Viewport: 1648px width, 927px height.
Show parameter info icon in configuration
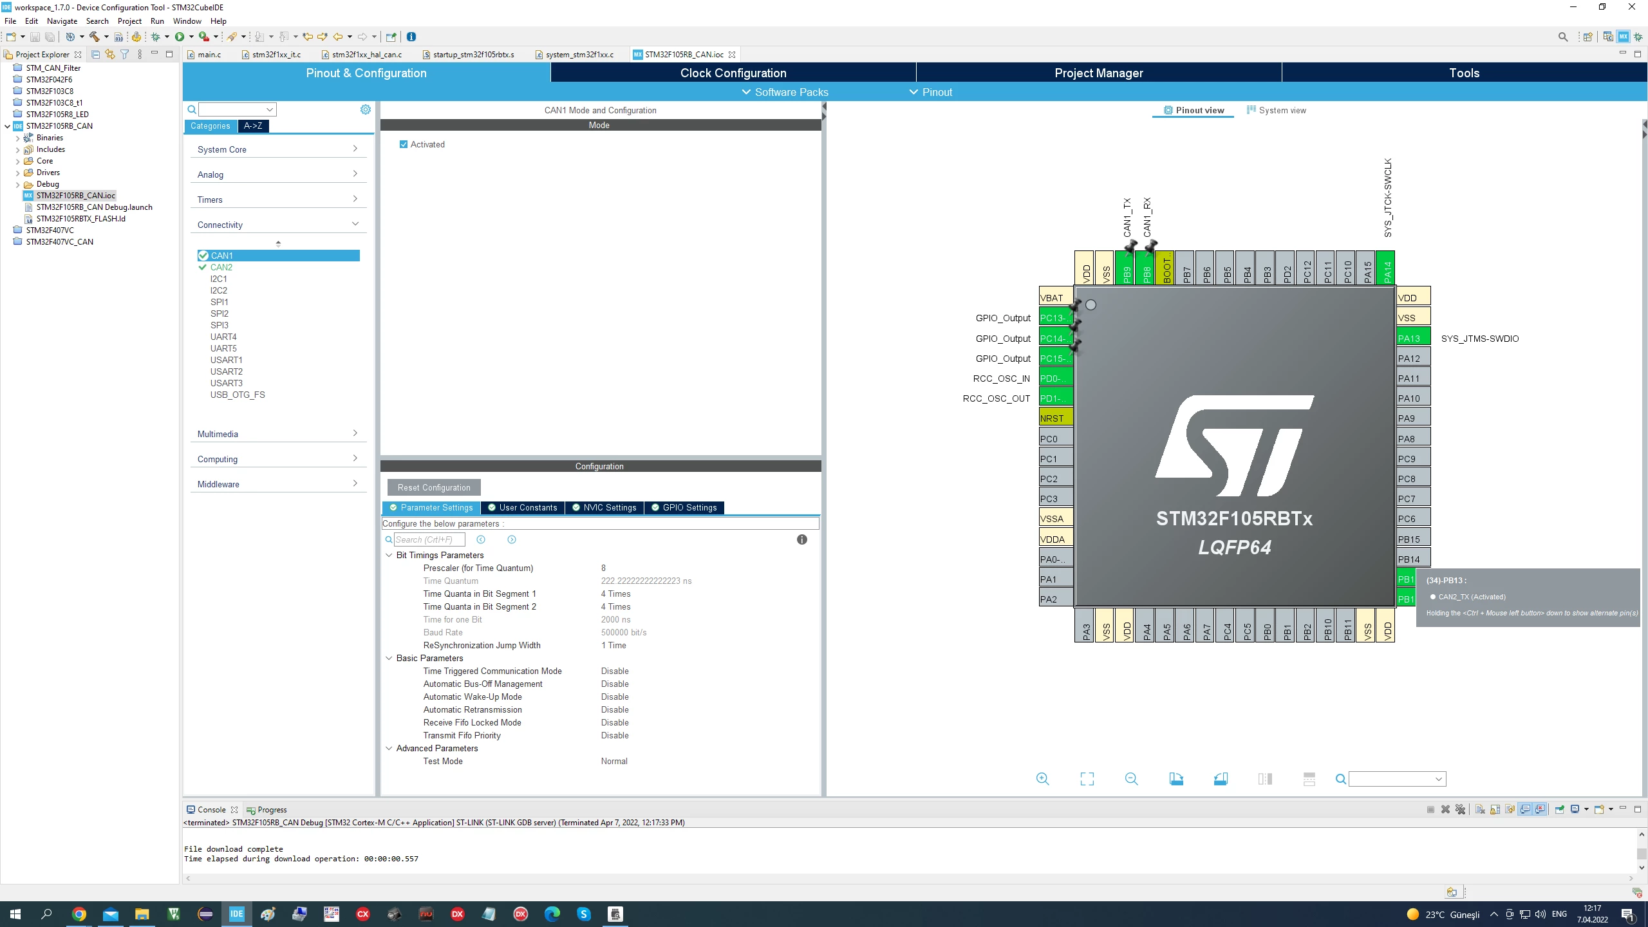click(801, 539)
